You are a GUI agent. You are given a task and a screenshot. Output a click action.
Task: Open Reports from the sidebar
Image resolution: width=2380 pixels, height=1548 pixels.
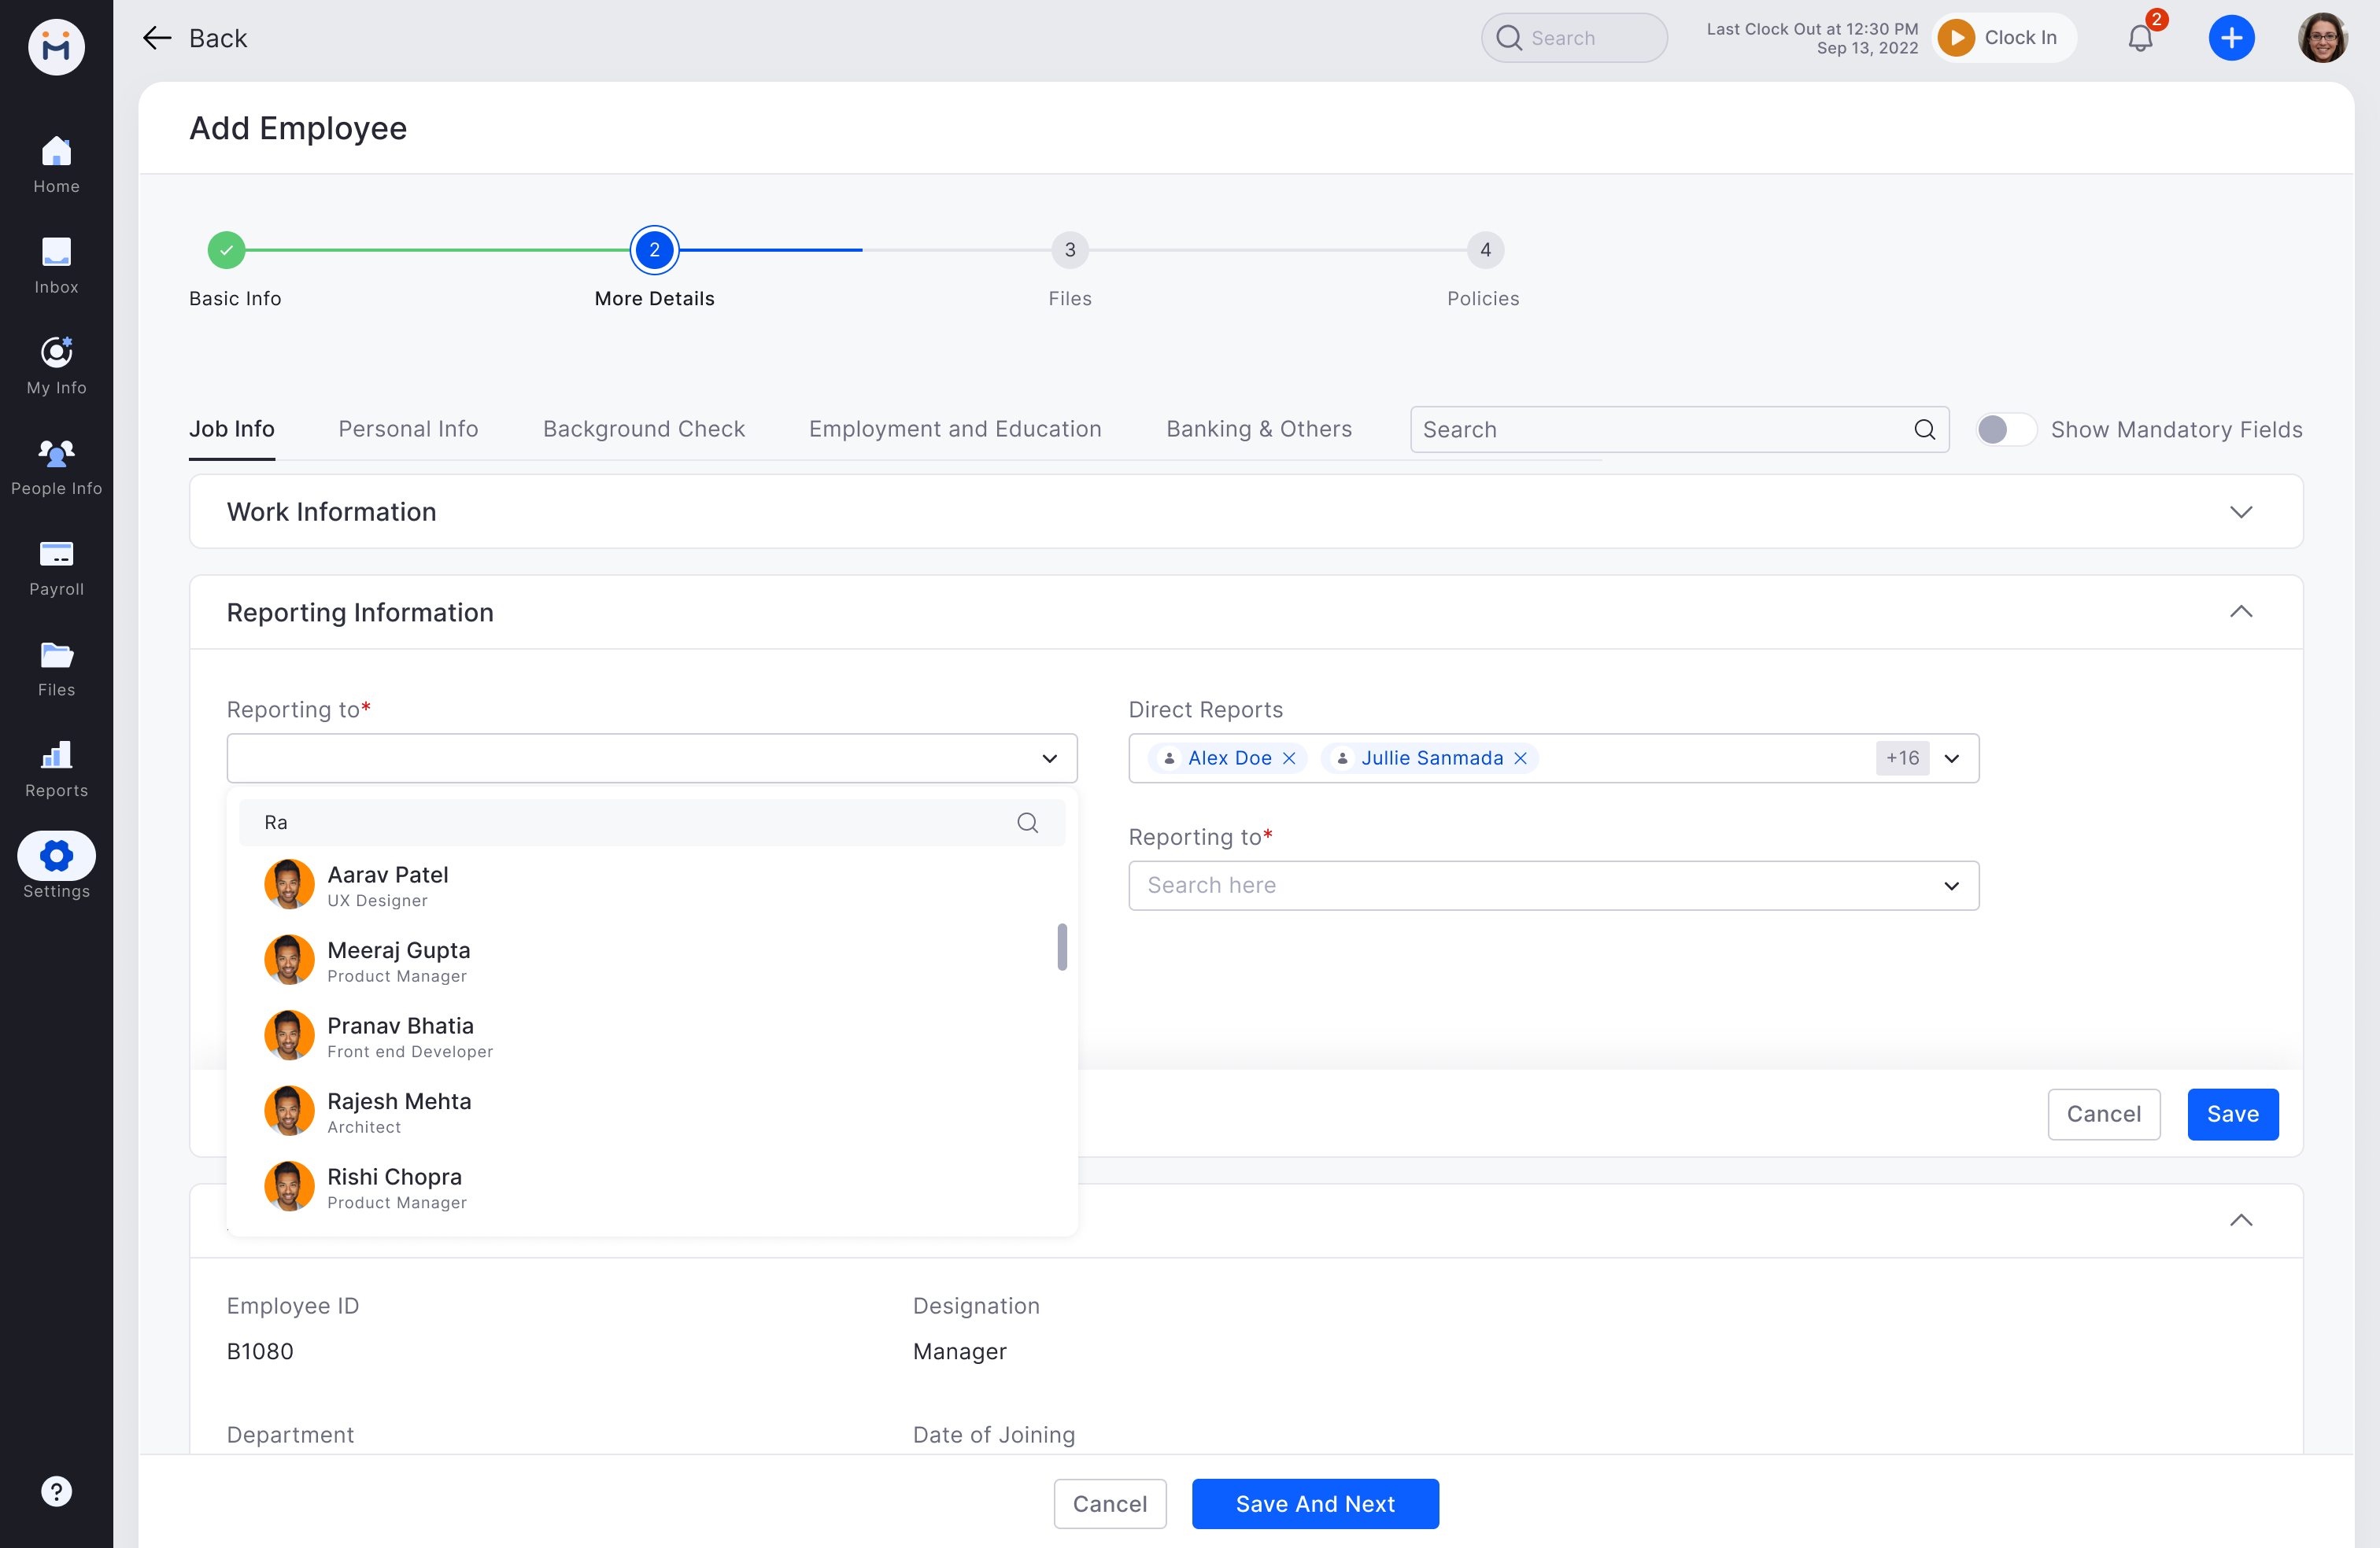[x=56, y=768]
